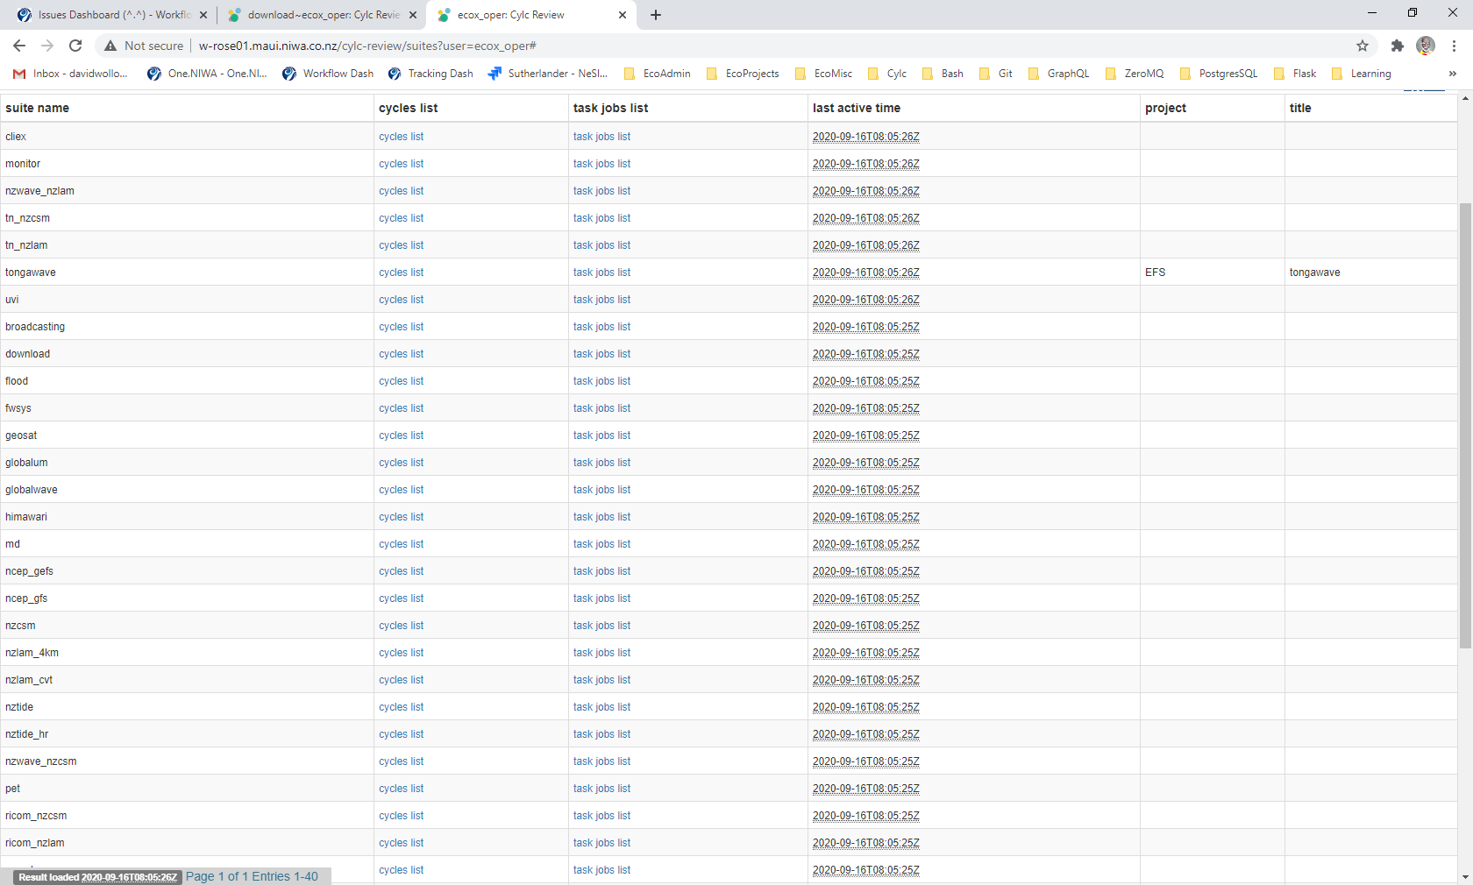Click the project column header
The width and height of the screenshot is (1473, 885).
tap(1165, 108)
